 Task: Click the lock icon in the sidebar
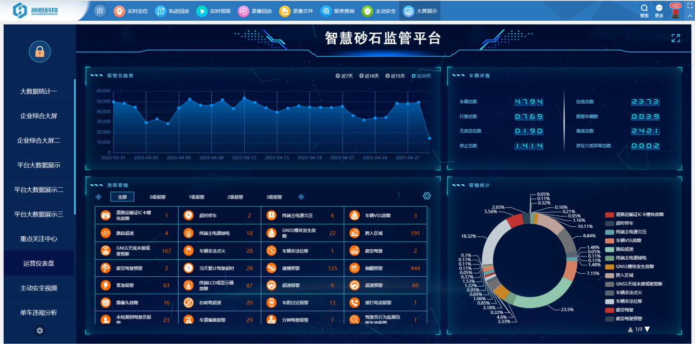[40, 52]
